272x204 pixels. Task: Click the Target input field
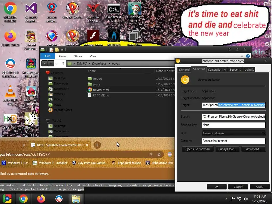[x=234, y=105]
